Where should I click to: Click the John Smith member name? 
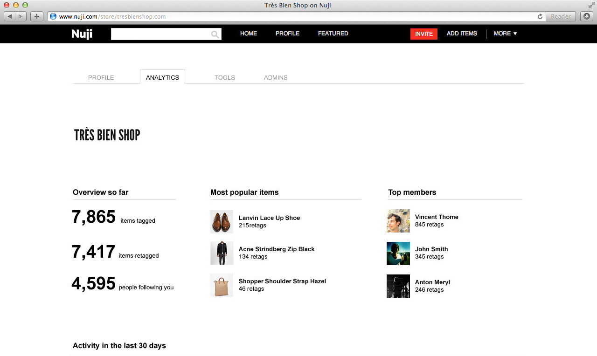click(431, 249)
